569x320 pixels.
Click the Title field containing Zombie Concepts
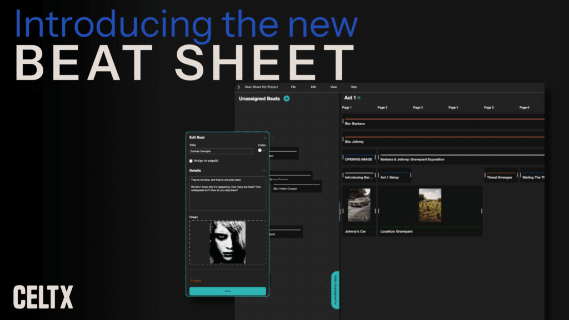tap(221, 151)
